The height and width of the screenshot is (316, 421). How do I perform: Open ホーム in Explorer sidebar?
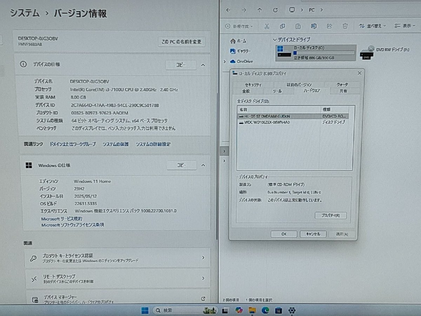pos(238,41)
